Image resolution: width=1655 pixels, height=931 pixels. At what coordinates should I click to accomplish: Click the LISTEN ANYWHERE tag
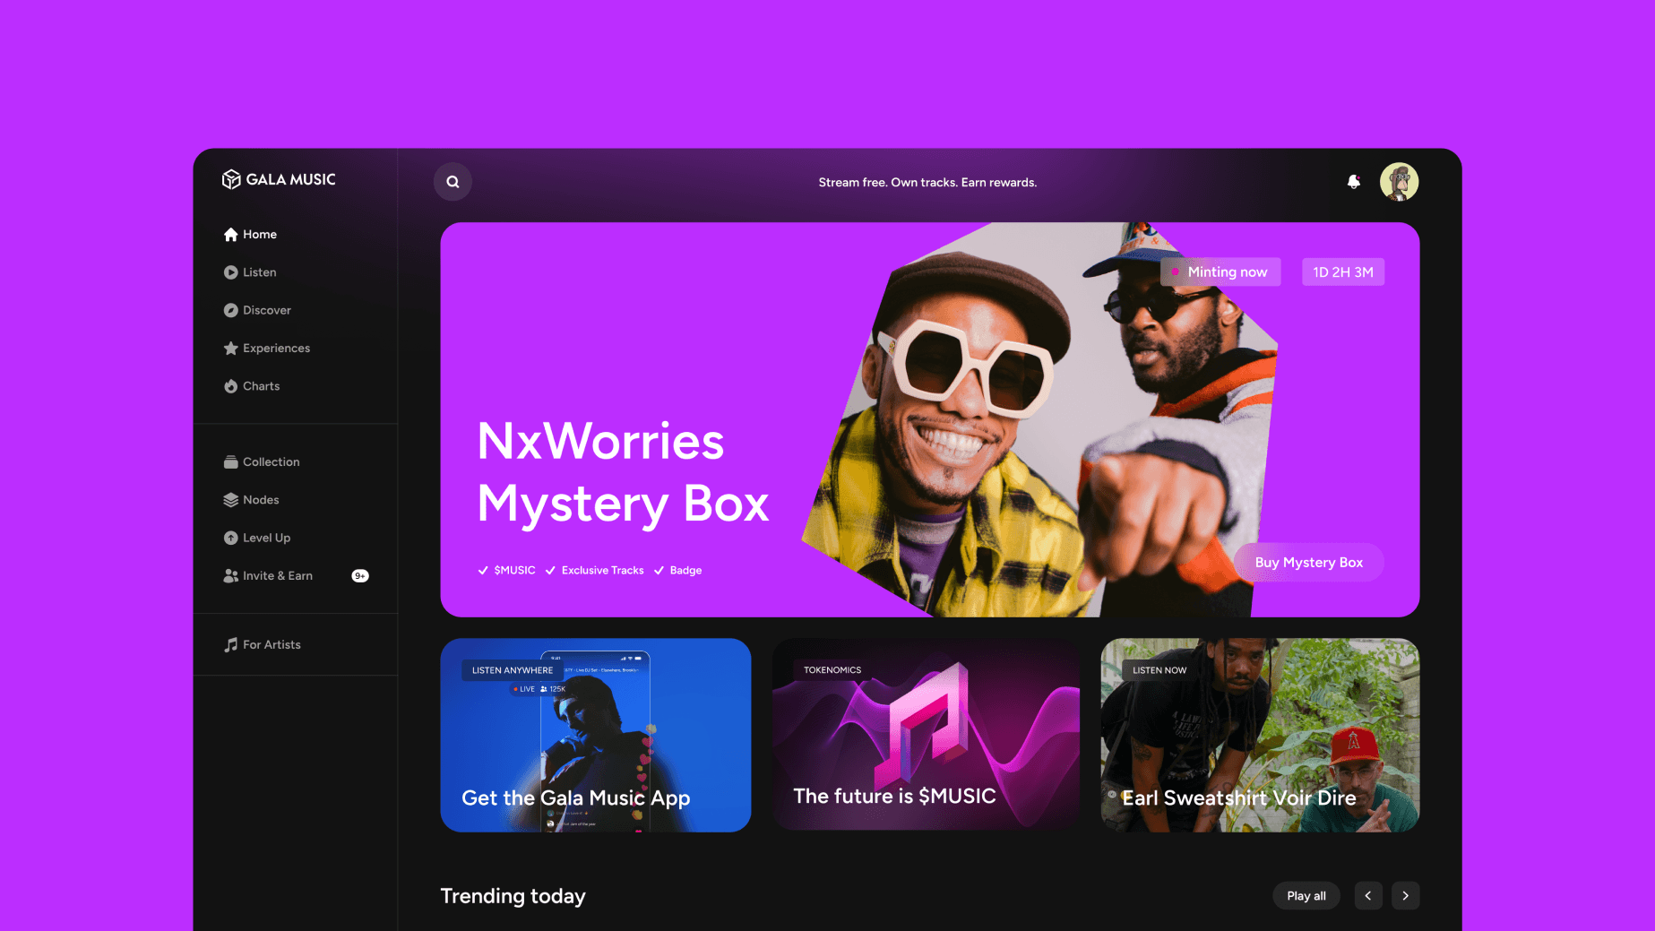pyautogui.click(x=513, y=670)
